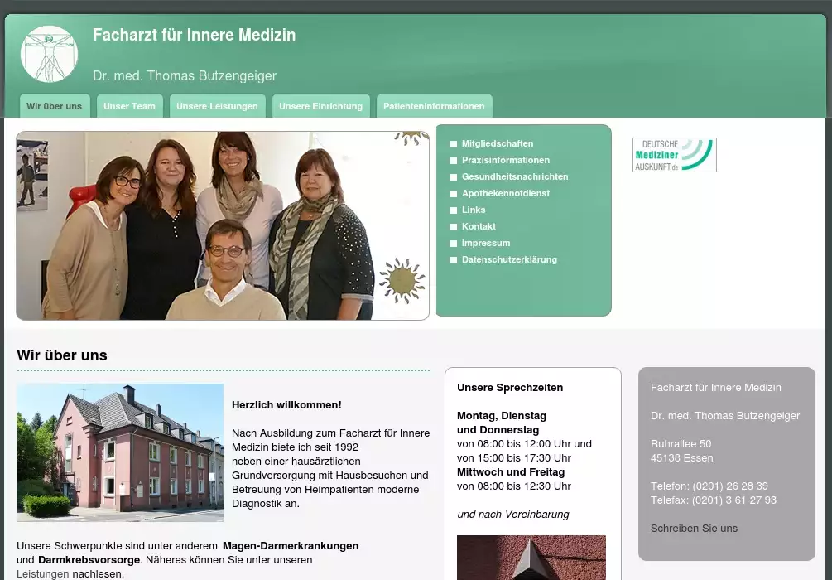Viewport: 832px width, 580px height.
Task: Open the 'Wir über uns' tab
Action: (x=54, y=106)
